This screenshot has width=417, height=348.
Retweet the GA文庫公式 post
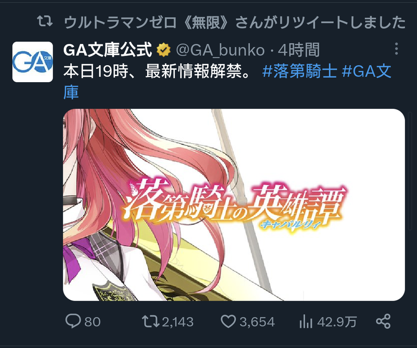pos(151,321)
